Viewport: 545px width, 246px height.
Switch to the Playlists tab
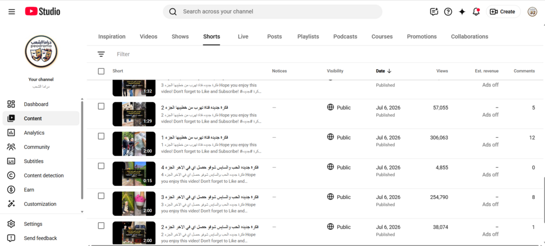[308, 36]
